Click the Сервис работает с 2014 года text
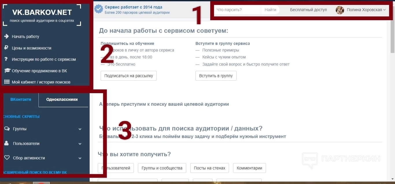Image resolution: width=395 pixels, height=184 pixels. [133, 7]
